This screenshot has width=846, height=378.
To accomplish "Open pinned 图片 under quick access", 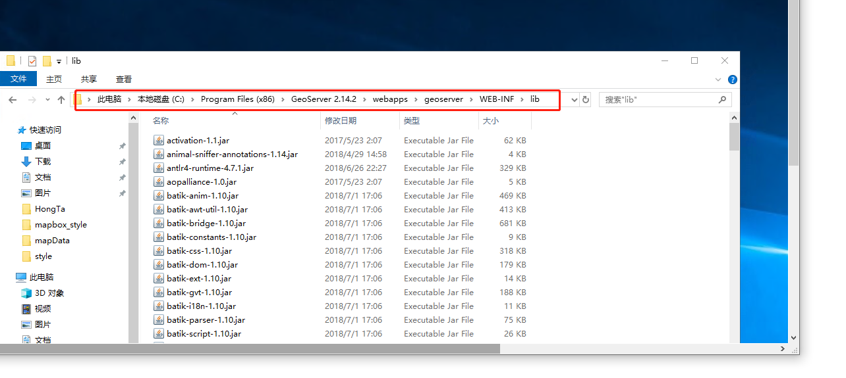I will pos(43,193).
